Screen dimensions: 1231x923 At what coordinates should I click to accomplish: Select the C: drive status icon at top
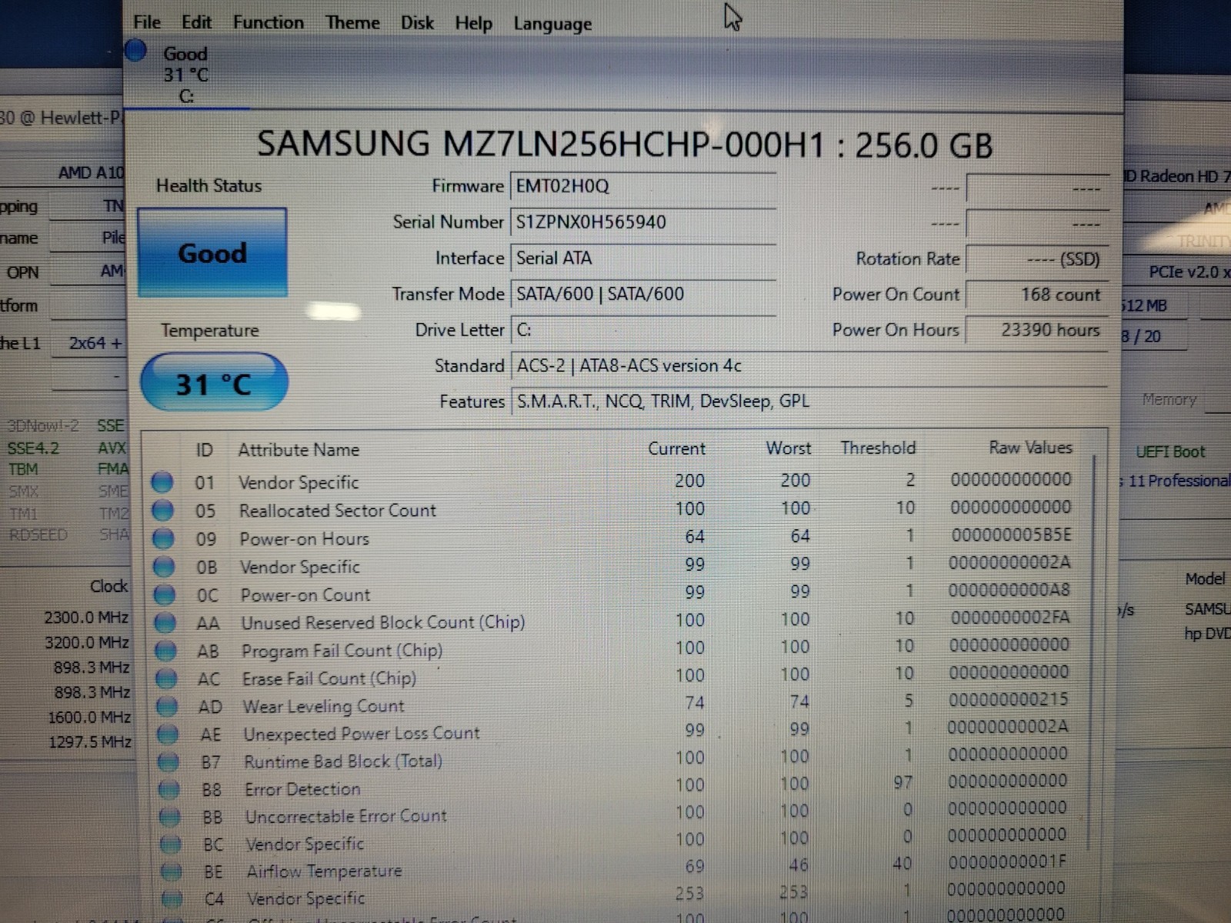[x=136, y=52]
